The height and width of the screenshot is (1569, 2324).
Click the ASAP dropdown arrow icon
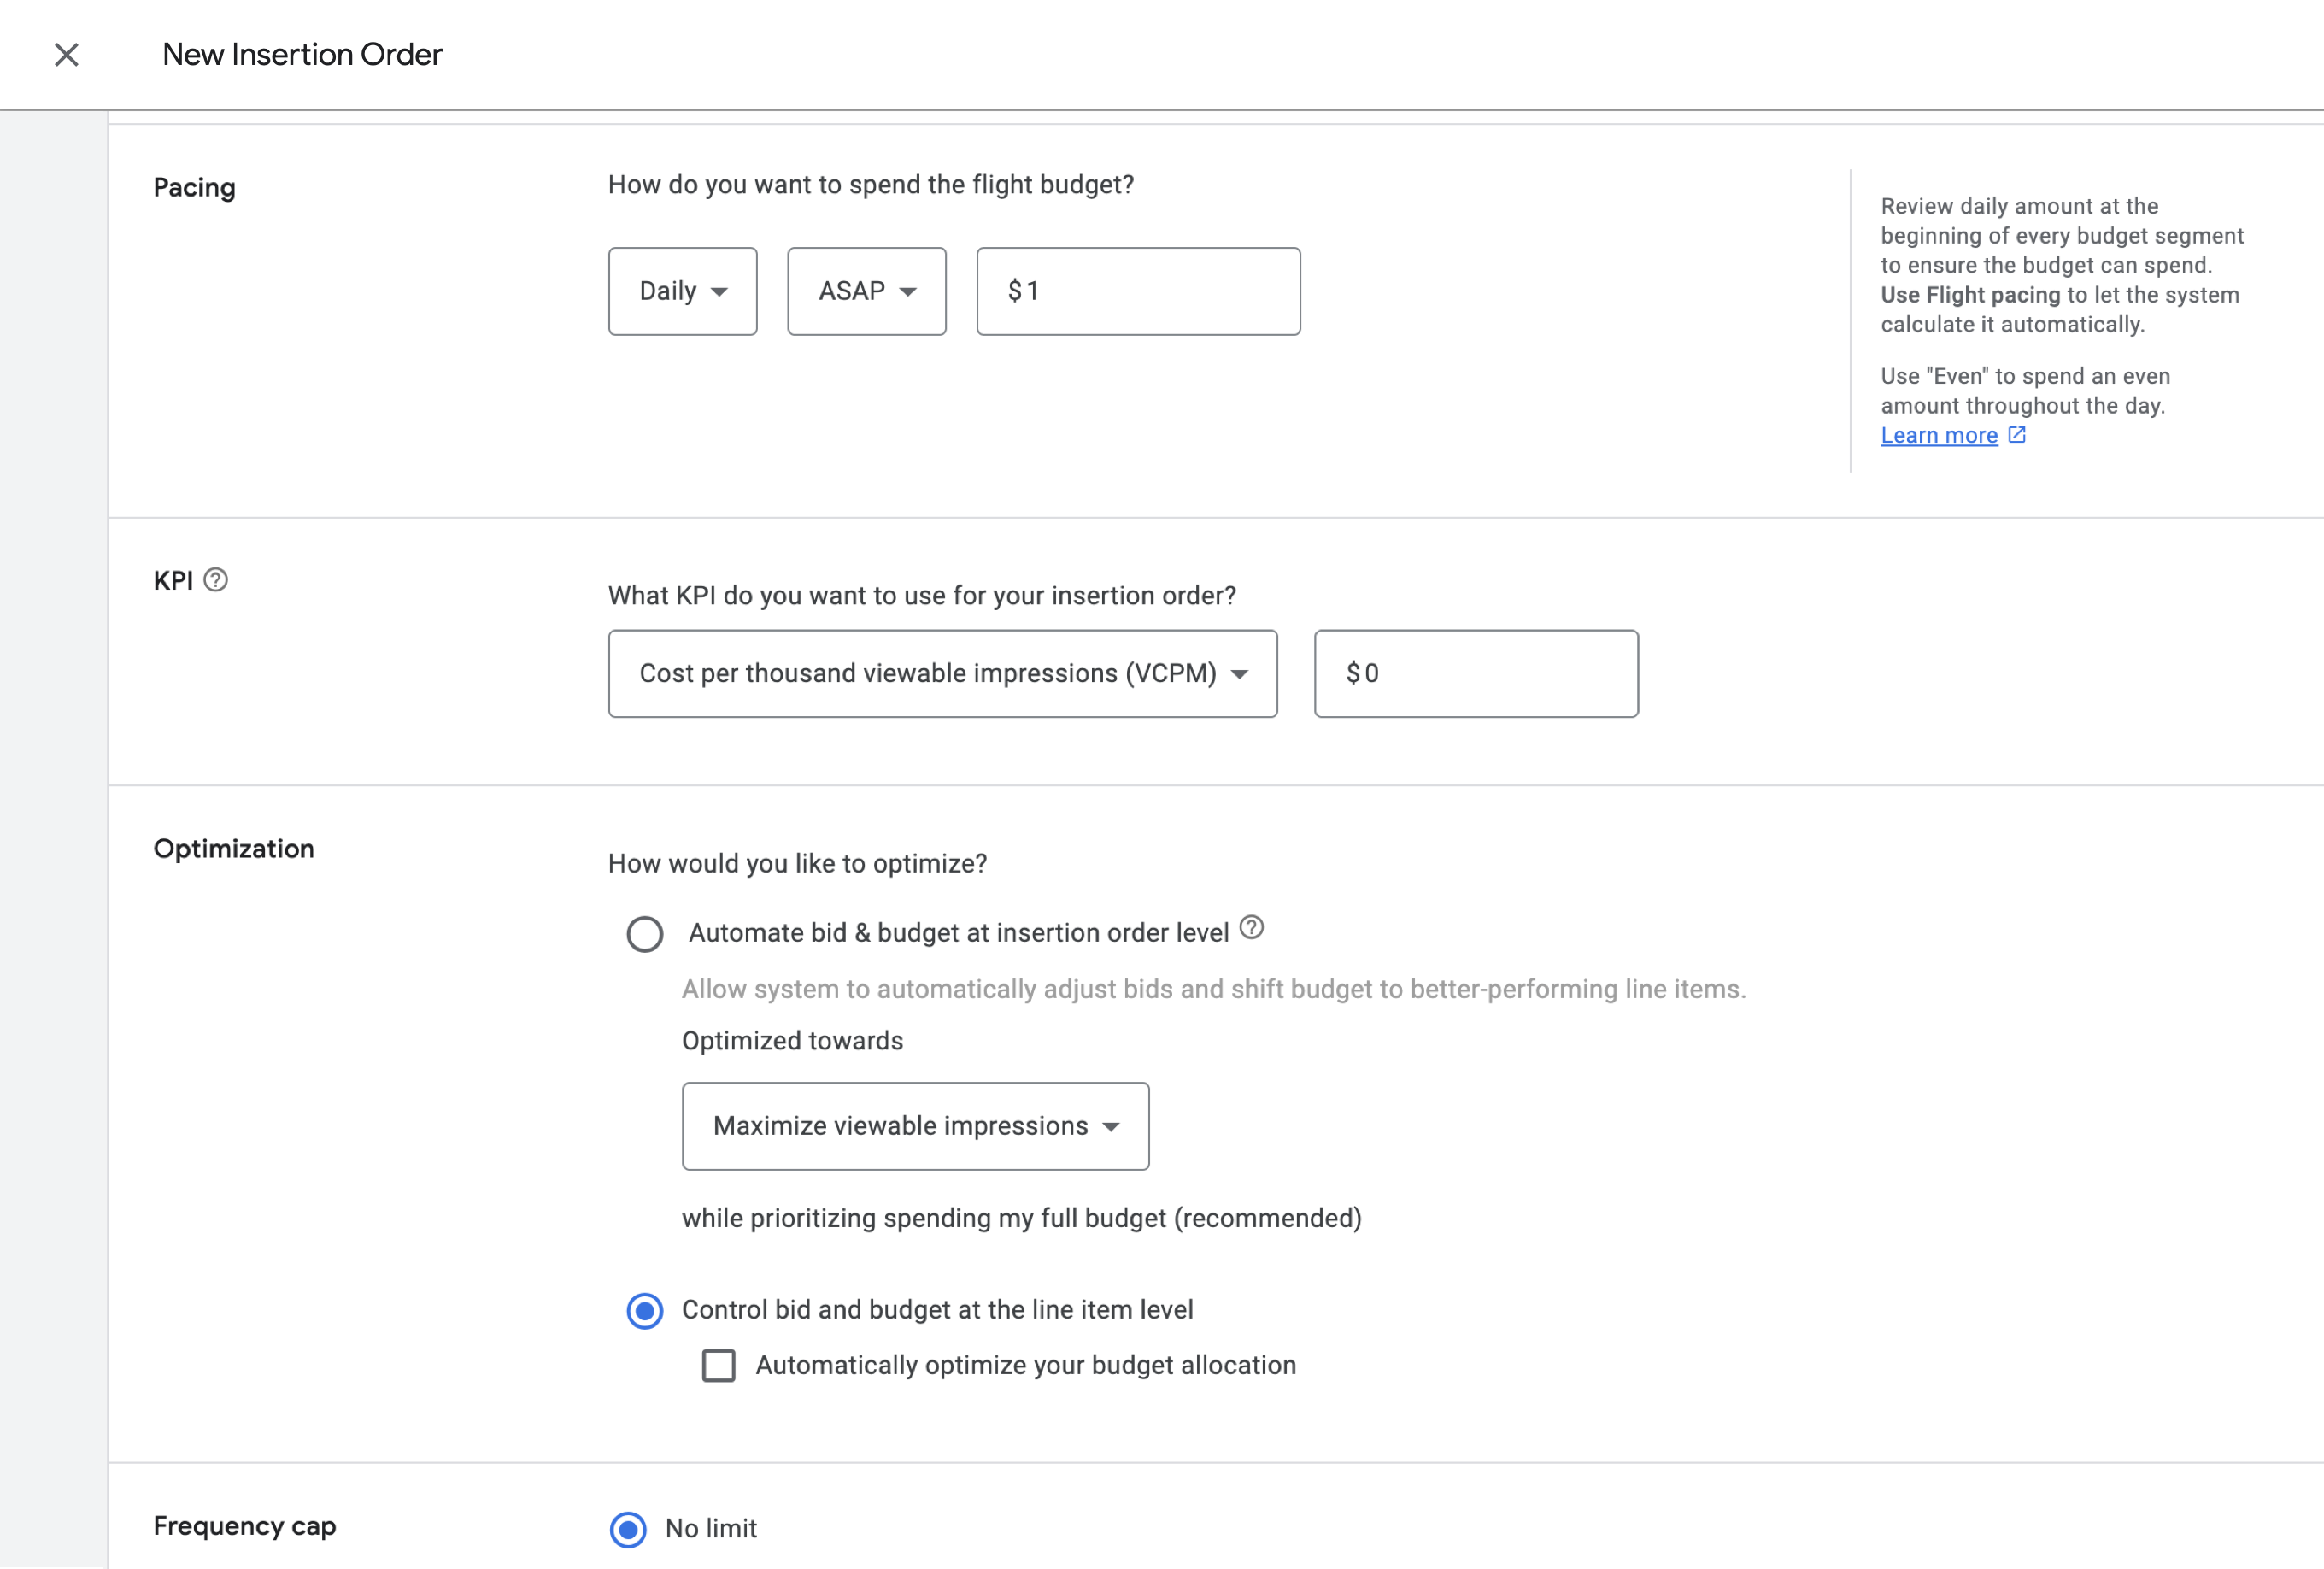(908, 292)
